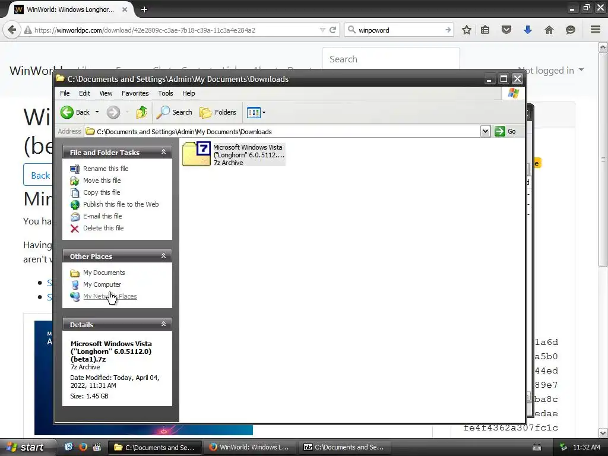Expand the Address bar dropdown

click(x=485, y=131)
